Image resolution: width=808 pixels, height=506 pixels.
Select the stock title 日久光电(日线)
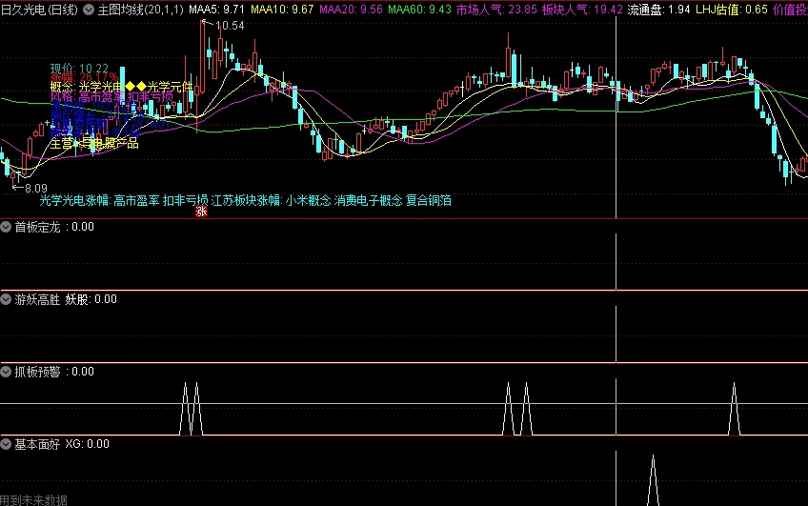(x=39, y=10)
